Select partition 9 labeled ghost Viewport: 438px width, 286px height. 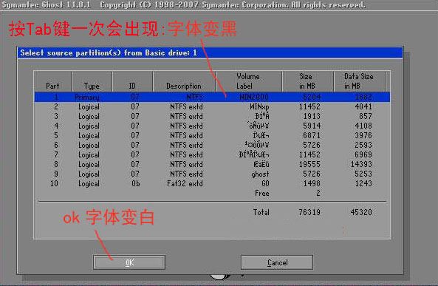point(212,174)
